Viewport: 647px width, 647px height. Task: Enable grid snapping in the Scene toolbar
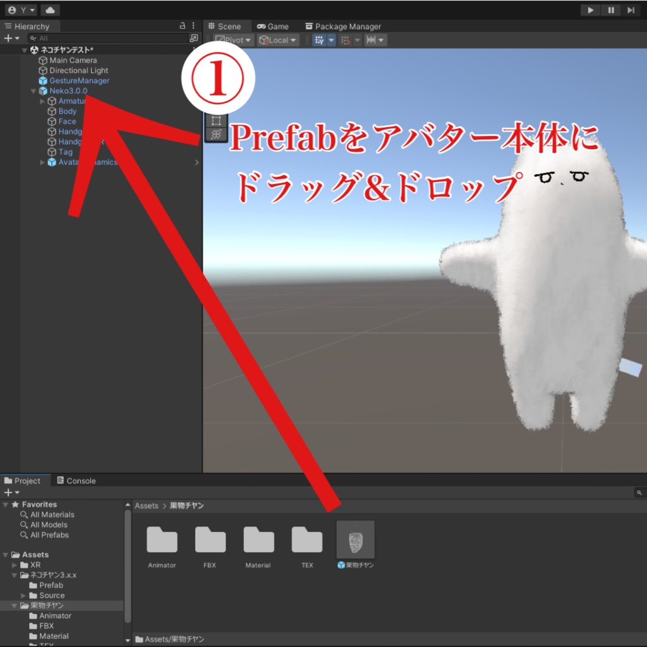[344, 40]
